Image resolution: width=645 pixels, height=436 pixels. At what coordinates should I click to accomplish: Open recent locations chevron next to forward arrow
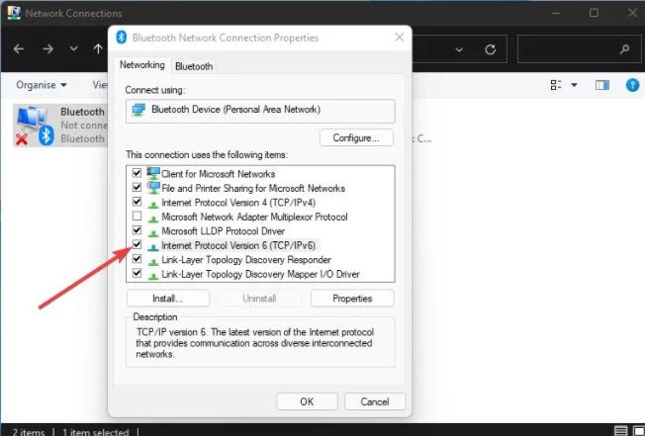(73, 48)
